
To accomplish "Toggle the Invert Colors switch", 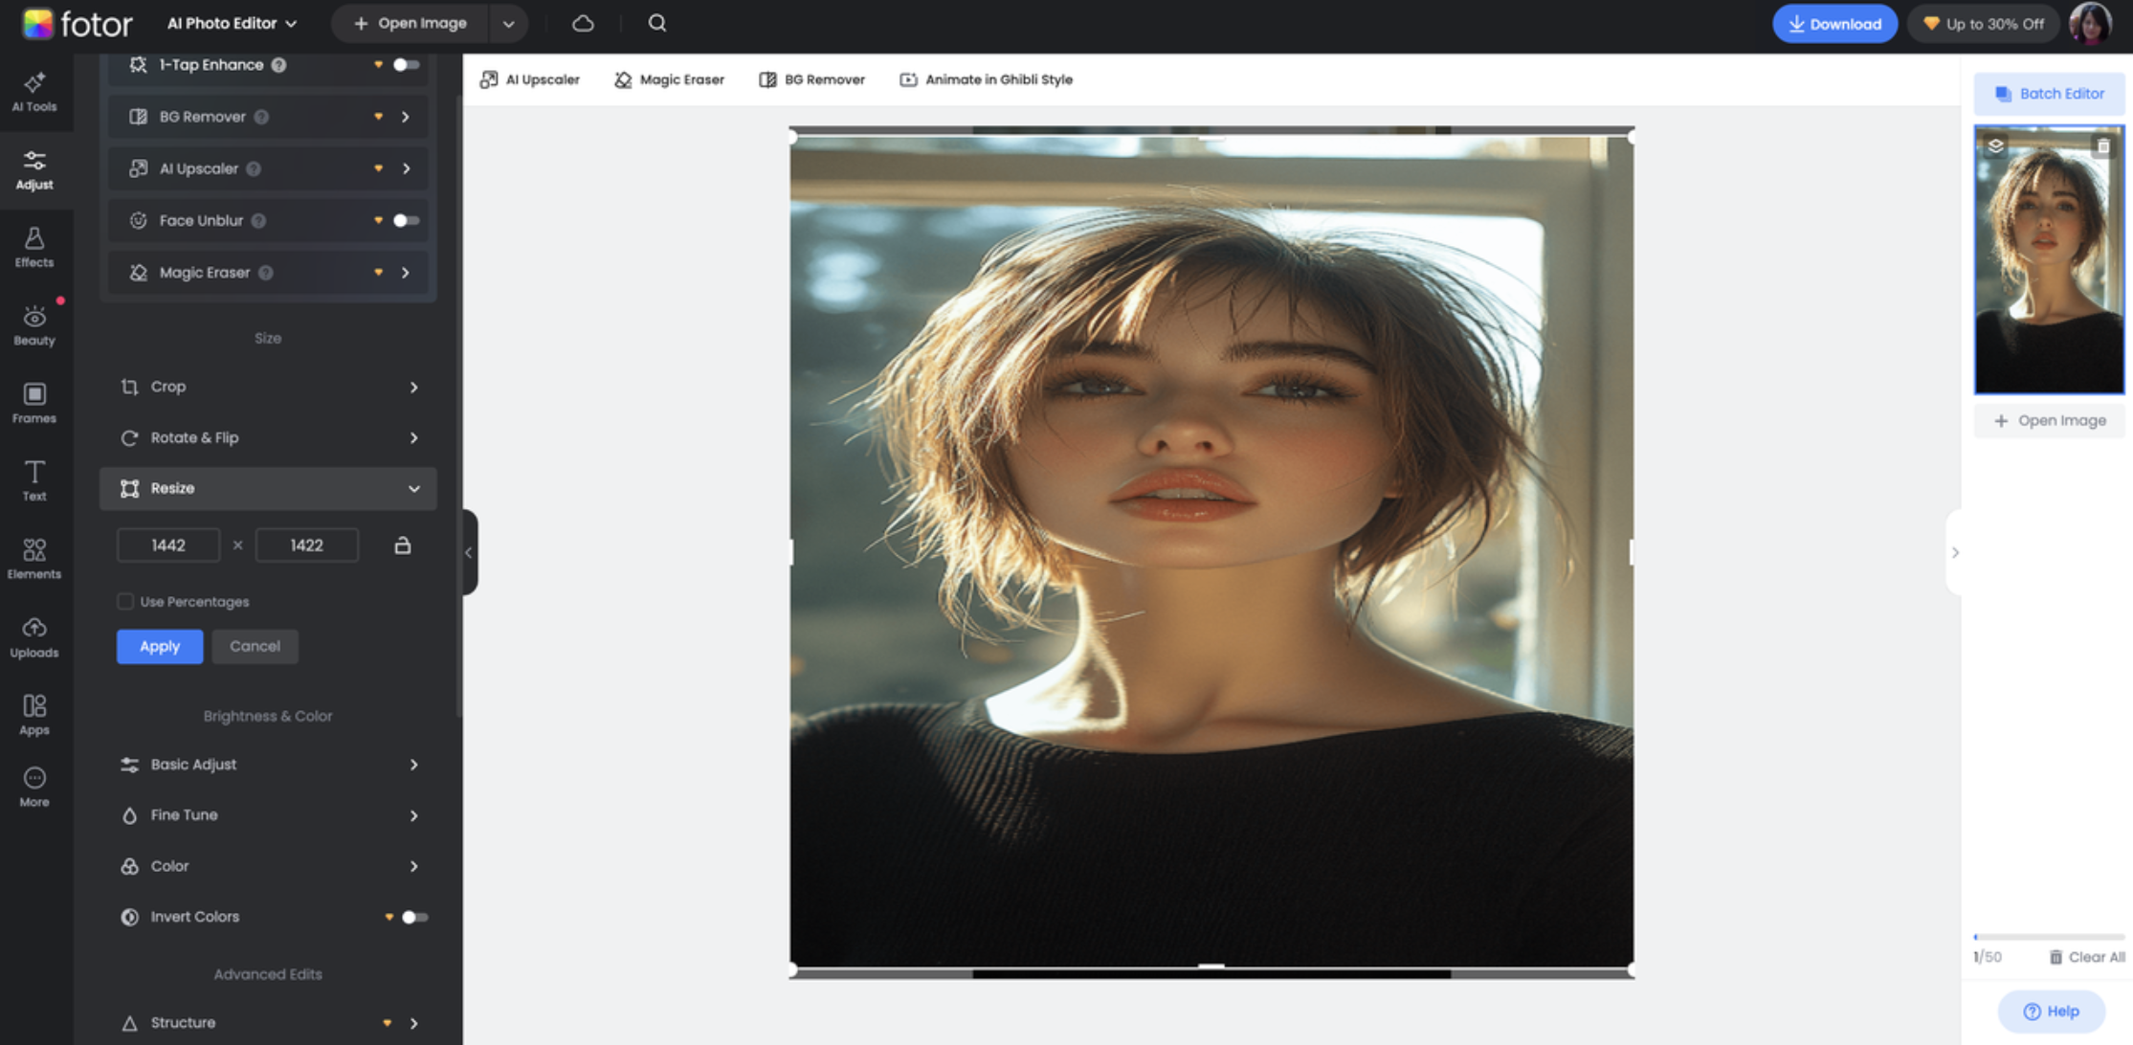I will tap(413, 917).
